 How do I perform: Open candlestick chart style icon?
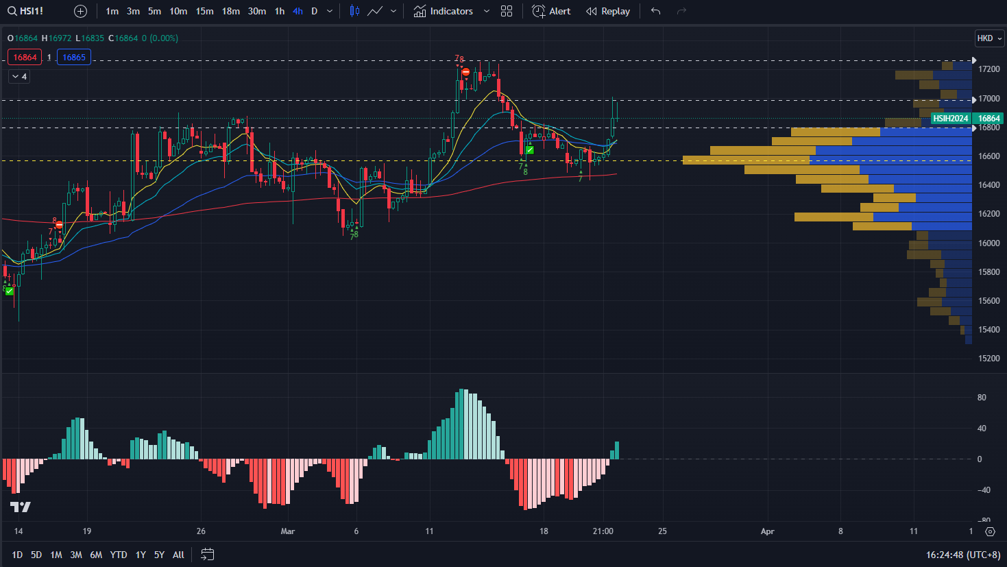point(354,11)
